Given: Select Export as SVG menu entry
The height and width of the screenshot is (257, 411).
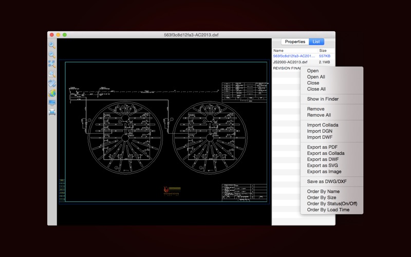Looking at the screenshot, I should tap(323, 166).
